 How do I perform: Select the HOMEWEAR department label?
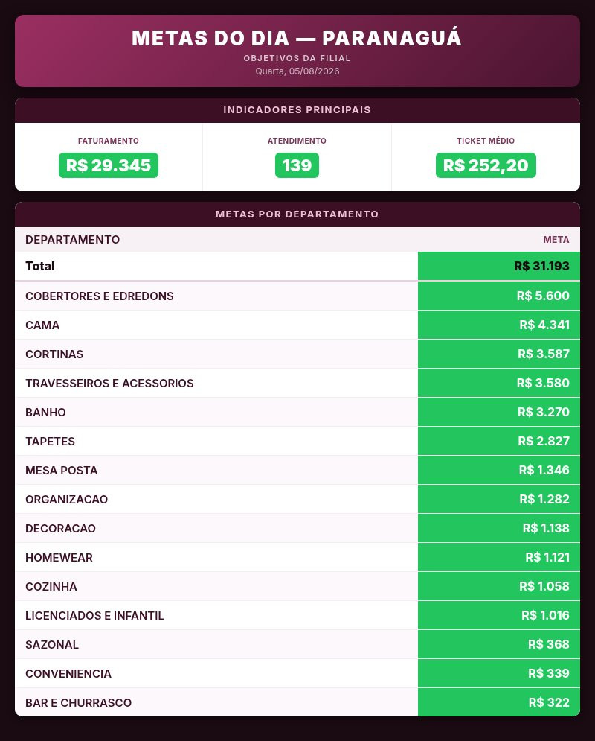[59, 558]
